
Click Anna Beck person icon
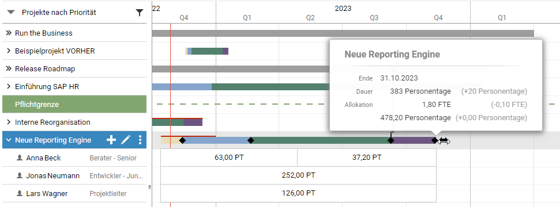tap(20, 158)
